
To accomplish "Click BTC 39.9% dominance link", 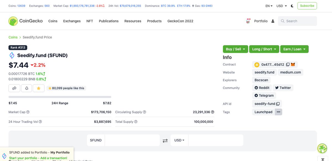I will [168, 6].
